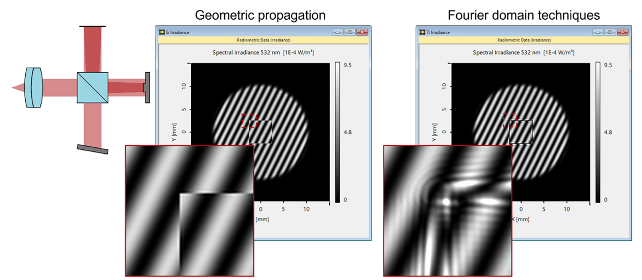This screenshot has width=642, height=280.
Task: Maximize the 6: Irradiance window
Action: [349, 32]
